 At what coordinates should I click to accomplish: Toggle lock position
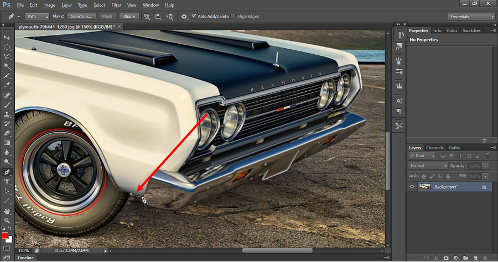click(440, 176)
